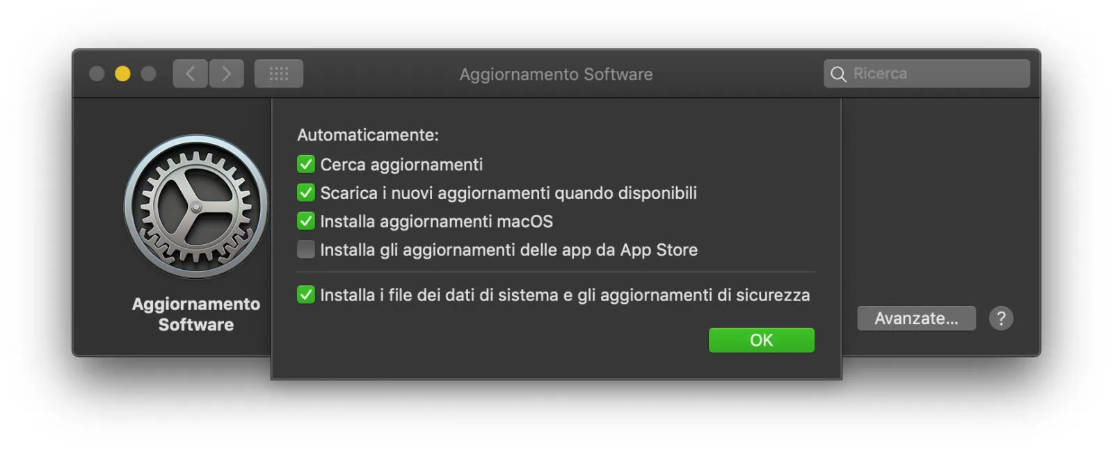Toggle Installa aggiornamenti macOS off
The image size is (1113, 452).
click(x=305, y=221)
